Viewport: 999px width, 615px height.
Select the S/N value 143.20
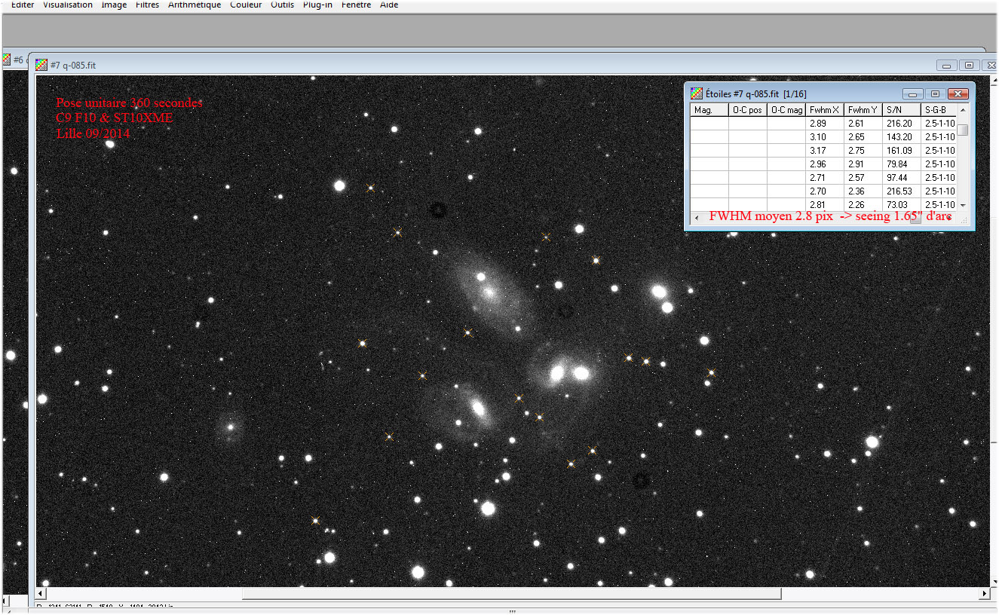[902, 137]
